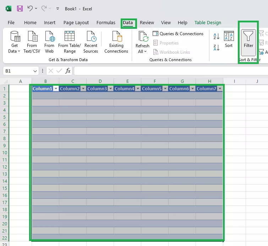Select row 22 header

pos(5,238)
